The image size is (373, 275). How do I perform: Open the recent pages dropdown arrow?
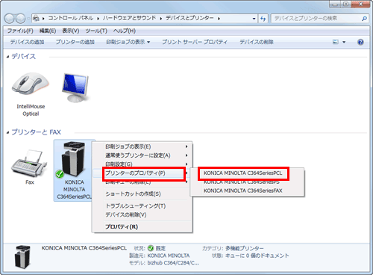(28, 19)
